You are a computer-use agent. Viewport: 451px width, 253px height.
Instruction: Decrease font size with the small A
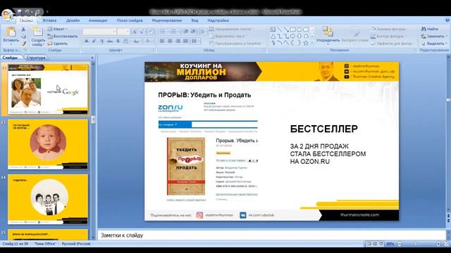142,32
